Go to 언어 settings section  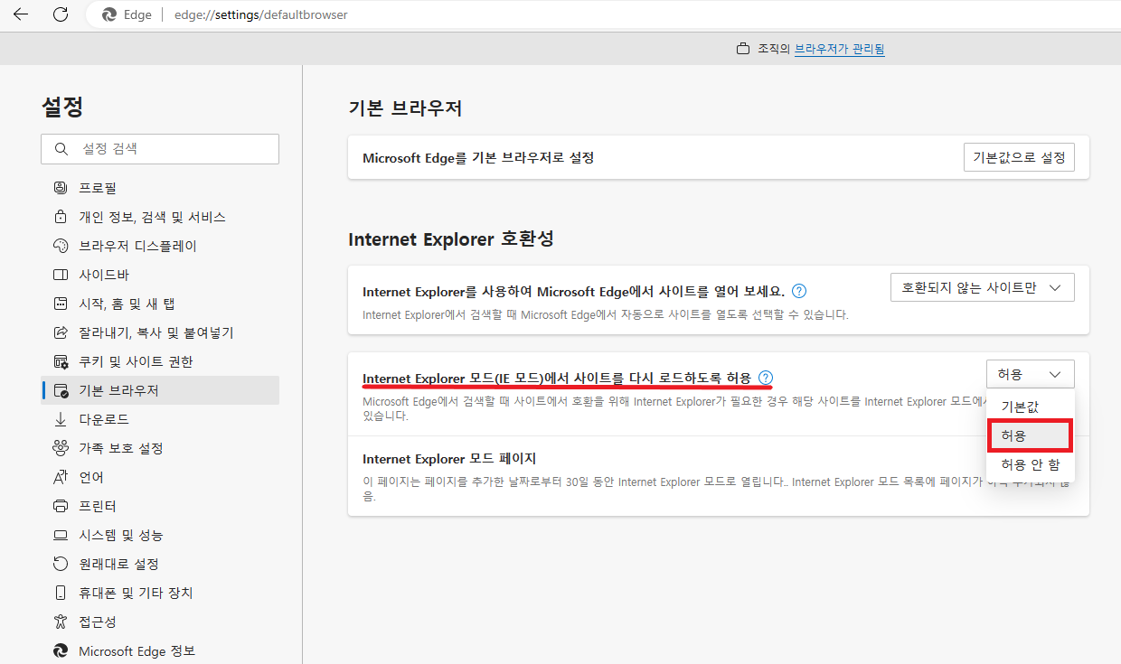click(160, 477)
